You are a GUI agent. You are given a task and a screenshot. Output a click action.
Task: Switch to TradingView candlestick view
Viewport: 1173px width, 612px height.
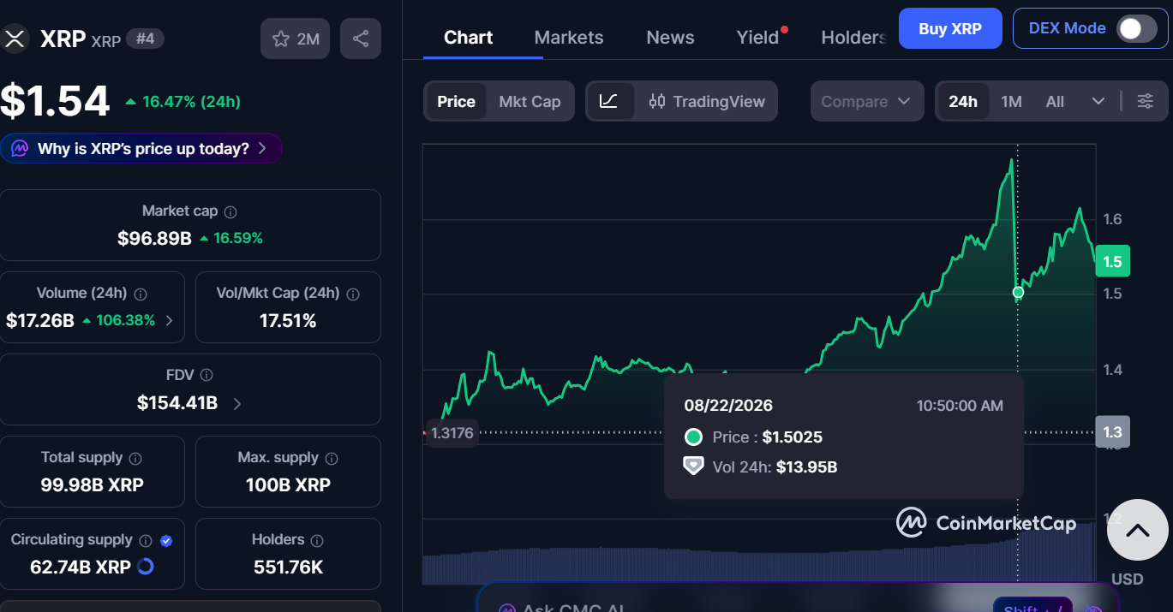707,101
